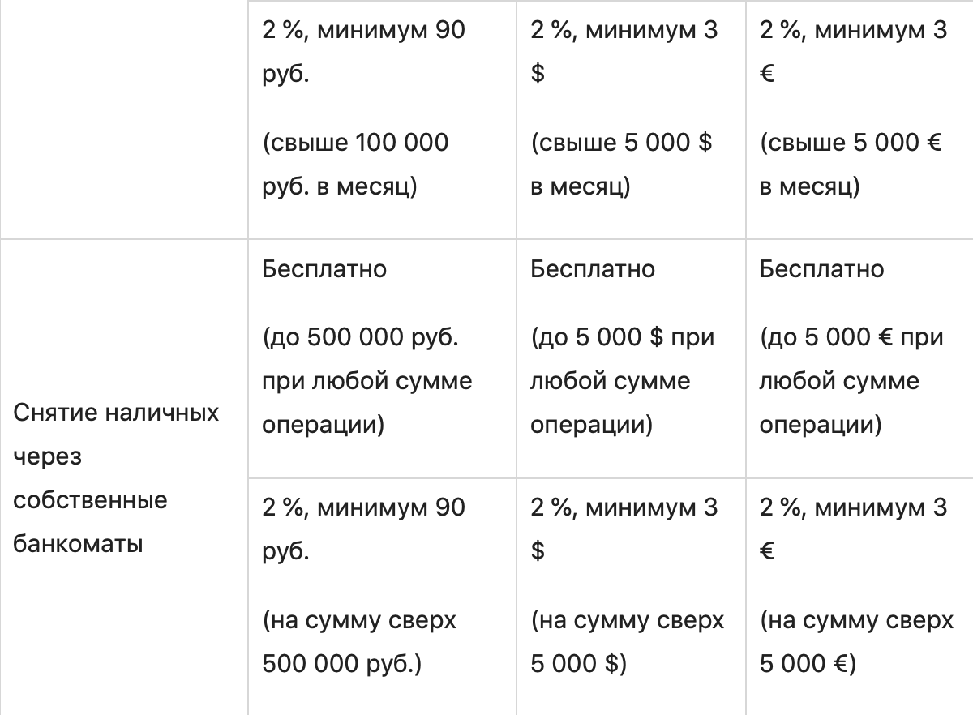Select "2 %, минимум 3 $" above "свыше 5 000 $"
The image size is (973, 715).
(624, 52)
